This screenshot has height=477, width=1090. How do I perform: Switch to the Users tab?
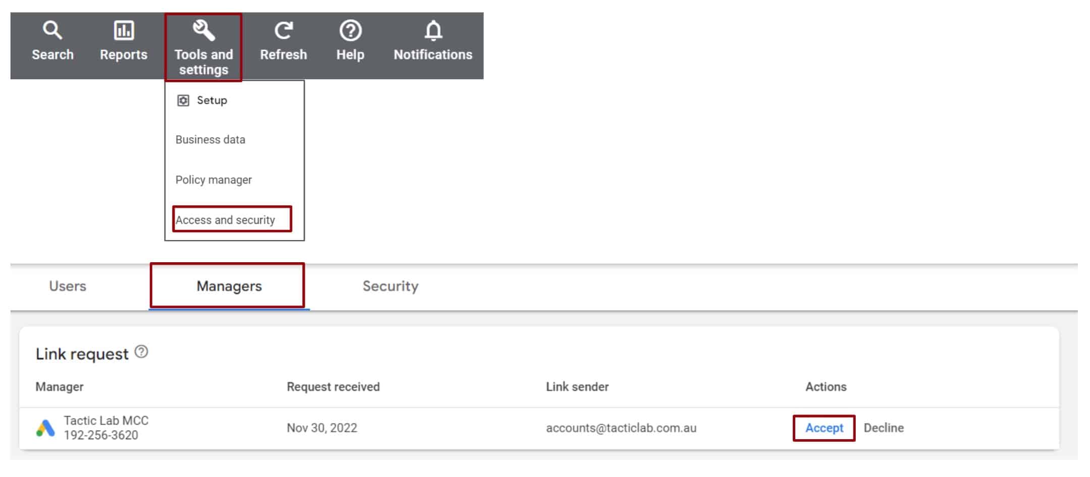(x=68, y=286)
